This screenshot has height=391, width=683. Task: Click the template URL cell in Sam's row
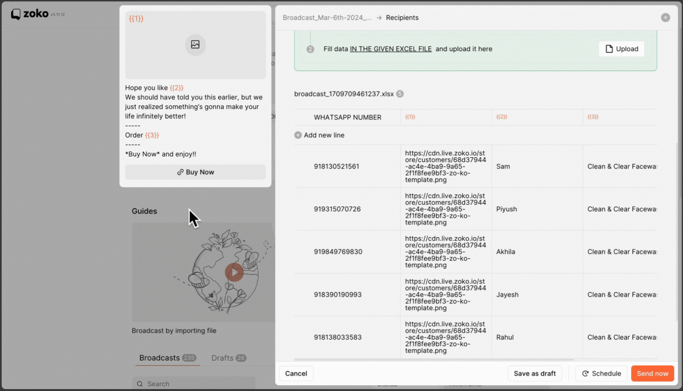pyautogui.click(x=445, y=166)
